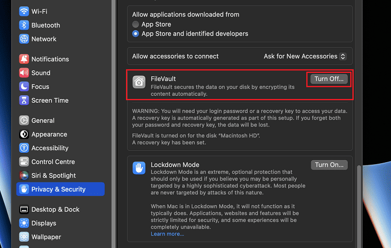Image resolution: width=391 pixels, height=248 pixels.
Task: Click the Learn more link
Action: [167, 234]
